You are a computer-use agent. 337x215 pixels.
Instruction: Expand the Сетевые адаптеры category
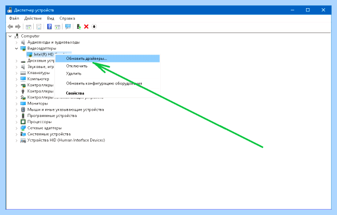click(x=16, y=128)
